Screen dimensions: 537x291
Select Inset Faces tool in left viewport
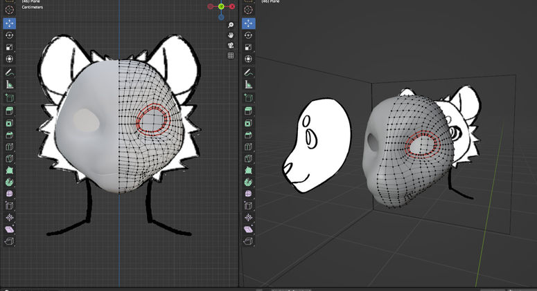pyautogui.click(x=9, y=122)
